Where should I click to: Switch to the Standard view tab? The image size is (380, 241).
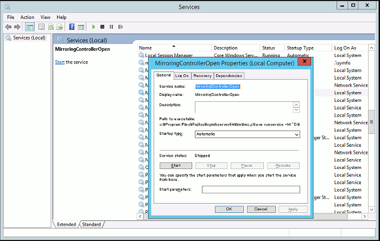click(x=91, y=224)
